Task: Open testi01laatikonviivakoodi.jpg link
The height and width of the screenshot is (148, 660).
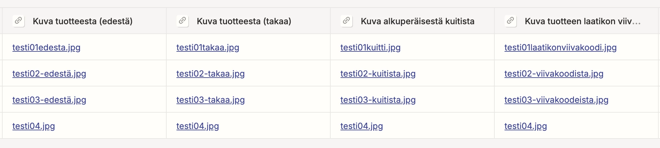Action: (560, 47)
